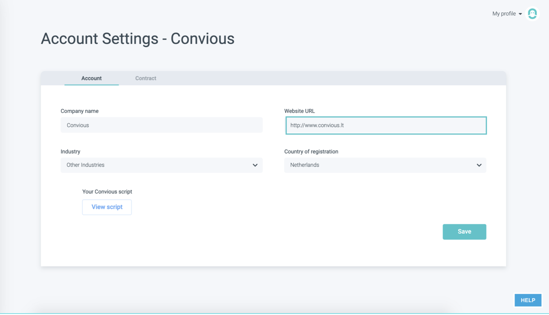Click the Account Settings - Convious heading

138,38
